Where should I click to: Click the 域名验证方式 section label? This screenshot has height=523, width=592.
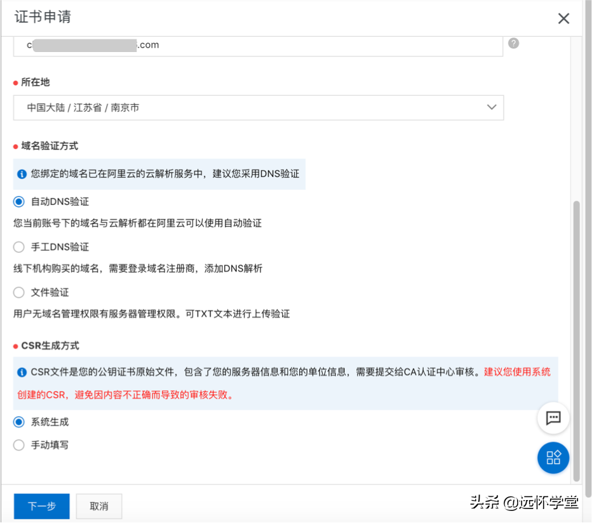(50, 146)
